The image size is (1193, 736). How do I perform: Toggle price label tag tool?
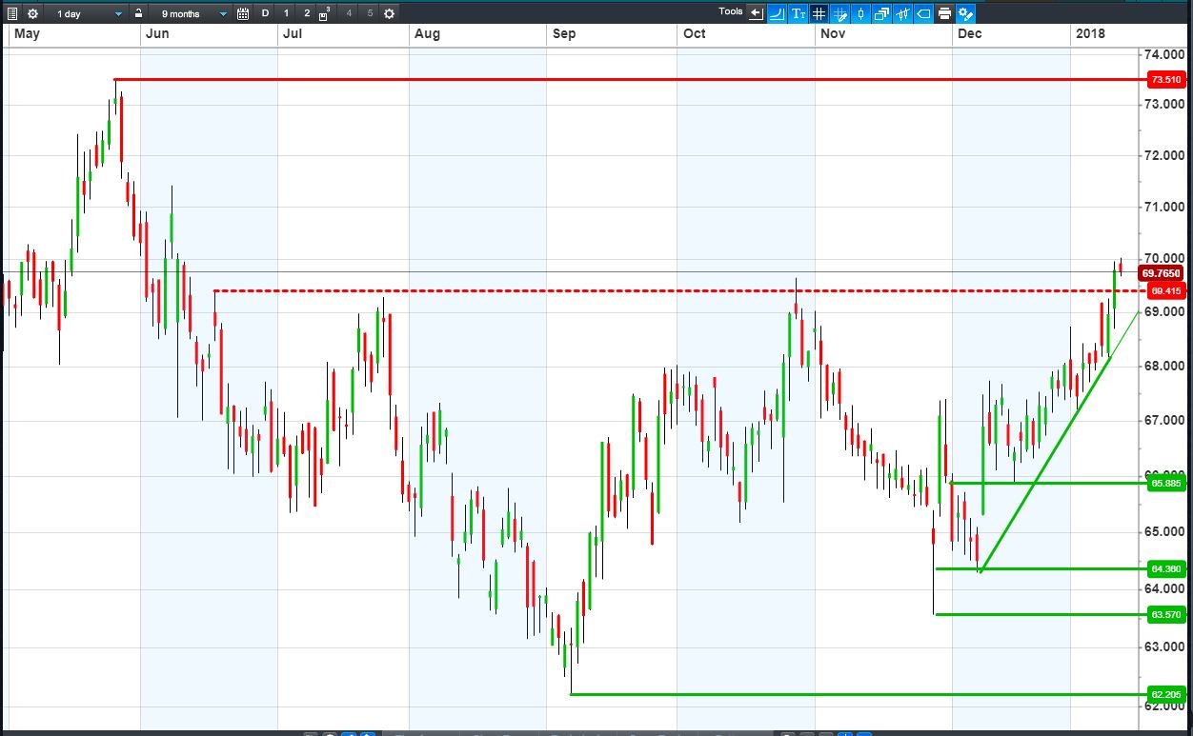click(923, 13)
